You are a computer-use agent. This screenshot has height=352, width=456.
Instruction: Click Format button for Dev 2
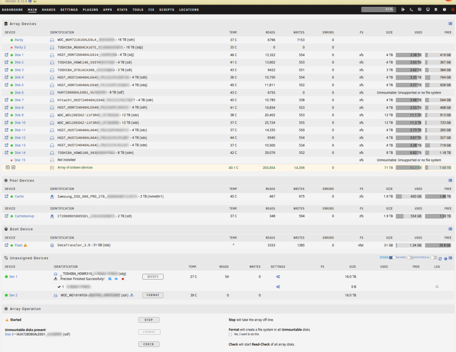(x=153, y=295)
